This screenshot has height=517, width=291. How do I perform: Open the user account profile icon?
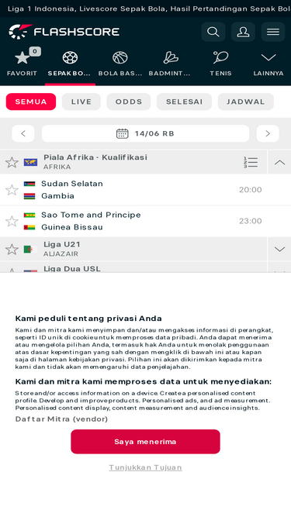pyautogui.click(x=243, y=32)
